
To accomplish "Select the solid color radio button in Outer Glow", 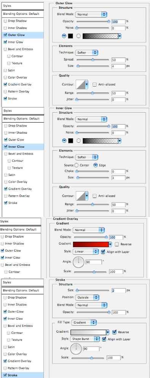I will click(x=64, y=36).
